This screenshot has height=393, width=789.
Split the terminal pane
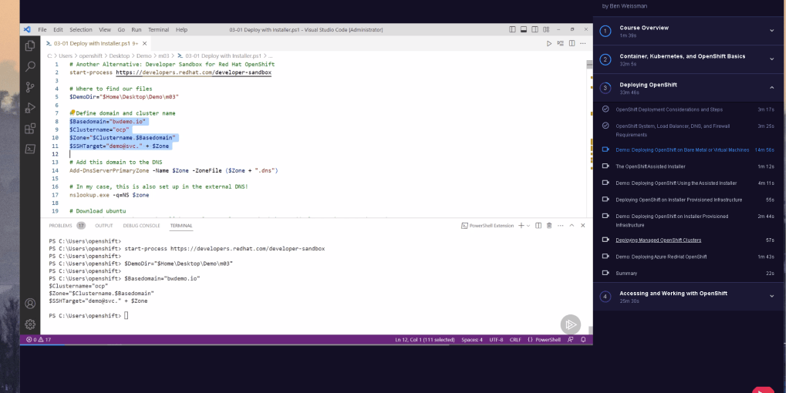pos(538,226)
